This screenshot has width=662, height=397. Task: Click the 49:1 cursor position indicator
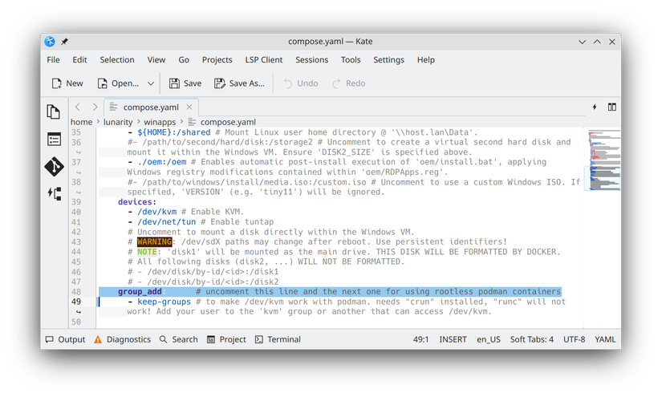[x=420, y=339]
